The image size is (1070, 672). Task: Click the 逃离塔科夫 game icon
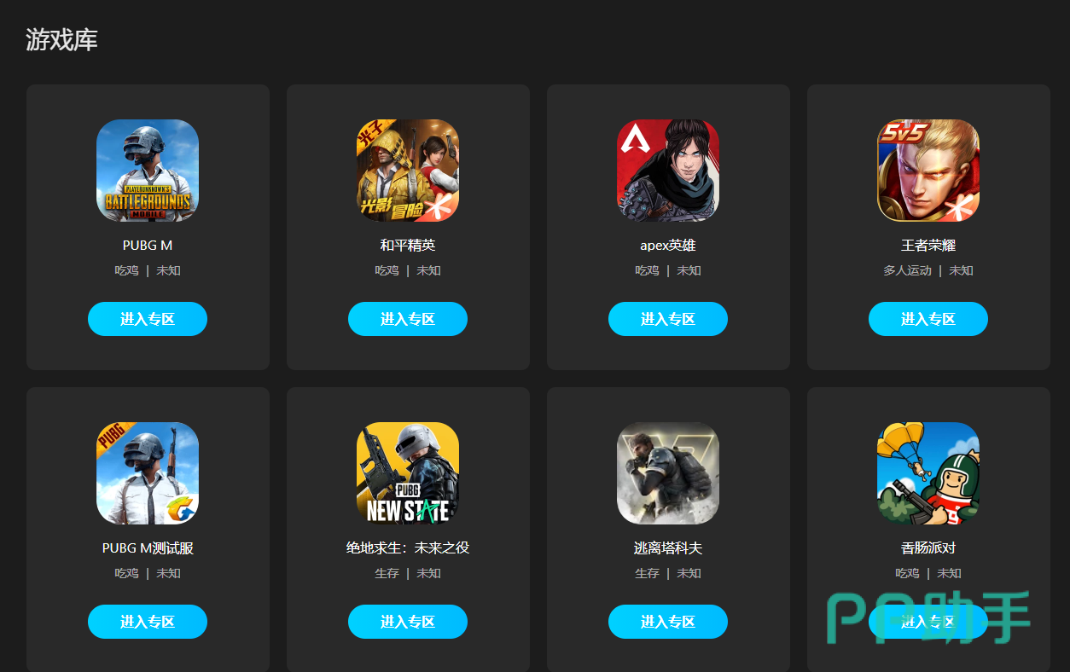(x=668, y=473)
